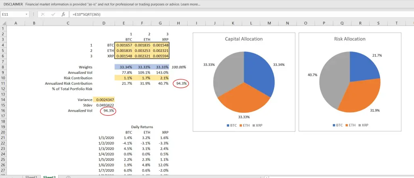Image resolution: width=414 pixels, height=178 pixels.
Task: Click circled 94.3% Annualized Vol in row 16
Action: coord(108,110)
